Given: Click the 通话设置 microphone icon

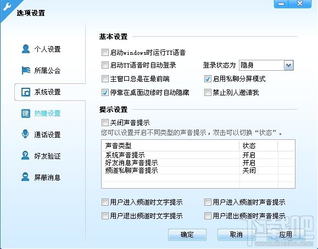Looking at the screenshot, I should pyautogui.click(x=25, y=134).
